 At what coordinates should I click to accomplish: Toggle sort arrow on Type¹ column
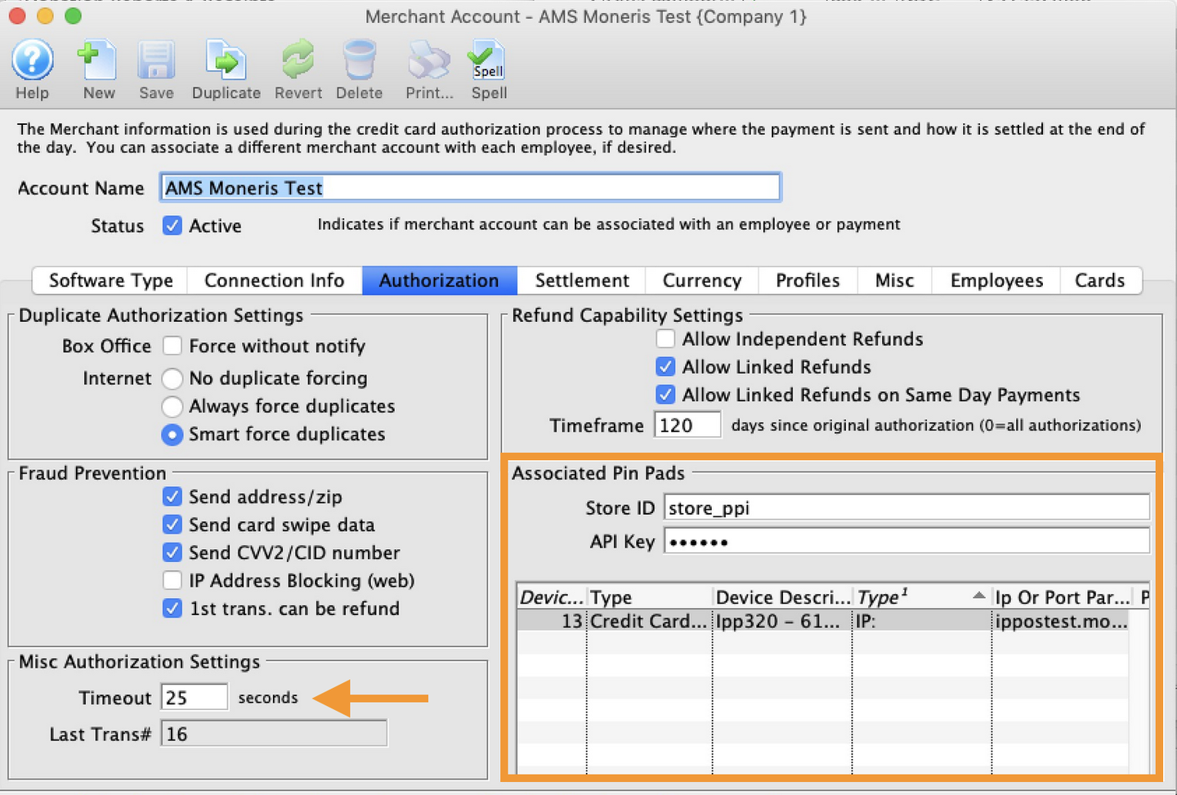coord(978,596)
